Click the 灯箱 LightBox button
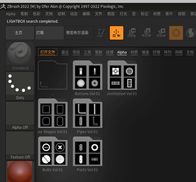This screenshot has height=182, width=196. [x=49, y=33]
